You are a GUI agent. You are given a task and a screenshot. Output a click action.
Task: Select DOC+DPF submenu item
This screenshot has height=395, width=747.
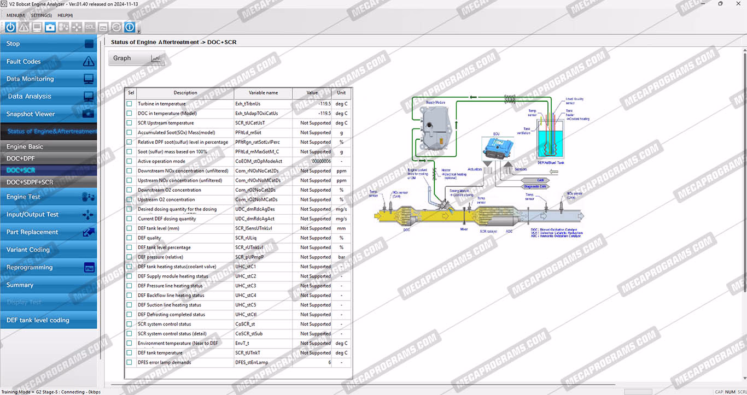(x=48, y=158)
